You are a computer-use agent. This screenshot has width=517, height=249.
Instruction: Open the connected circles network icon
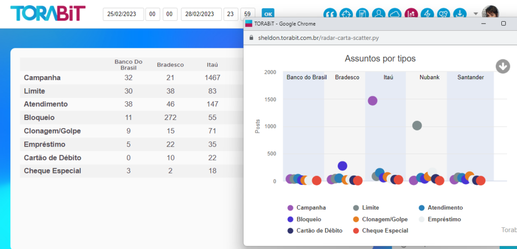[444, 14]
